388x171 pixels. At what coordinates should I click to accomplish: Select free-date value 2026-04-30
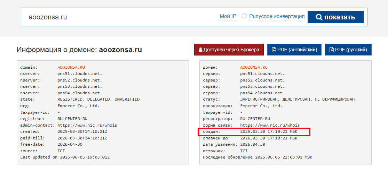click(x=70, y=144)
